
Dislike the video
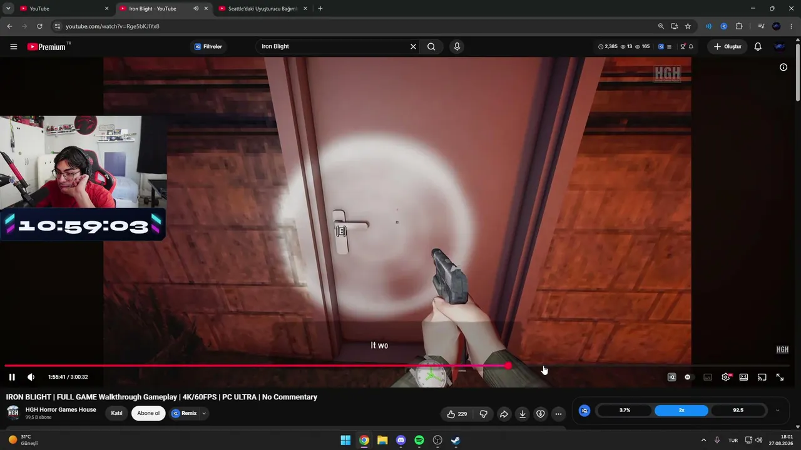pyautogui.click(x=484, y=414)
